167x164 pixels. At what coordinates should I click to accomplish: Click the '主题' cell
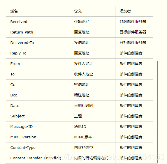point(92,116)
